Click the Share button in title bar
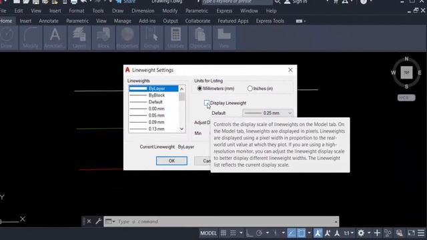 [125, 2]
